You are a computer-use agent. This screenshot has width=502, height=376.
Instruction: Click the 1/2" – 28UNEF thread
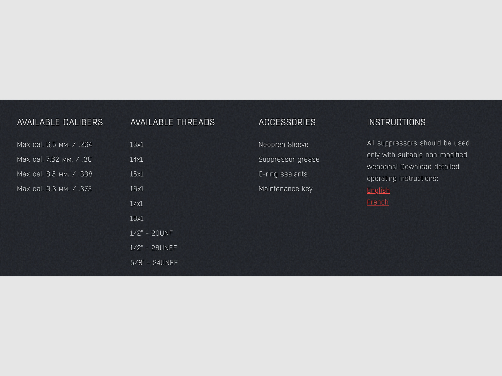click(153, 248)
